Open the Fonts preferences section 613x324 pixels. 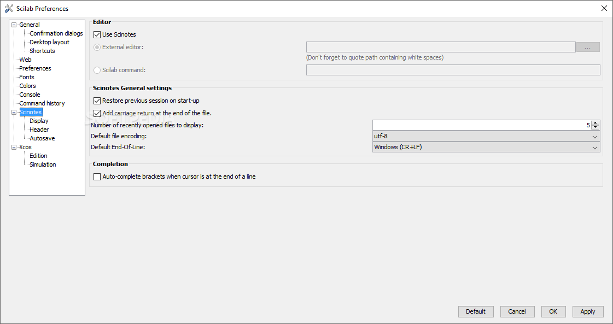click(27, 77)
